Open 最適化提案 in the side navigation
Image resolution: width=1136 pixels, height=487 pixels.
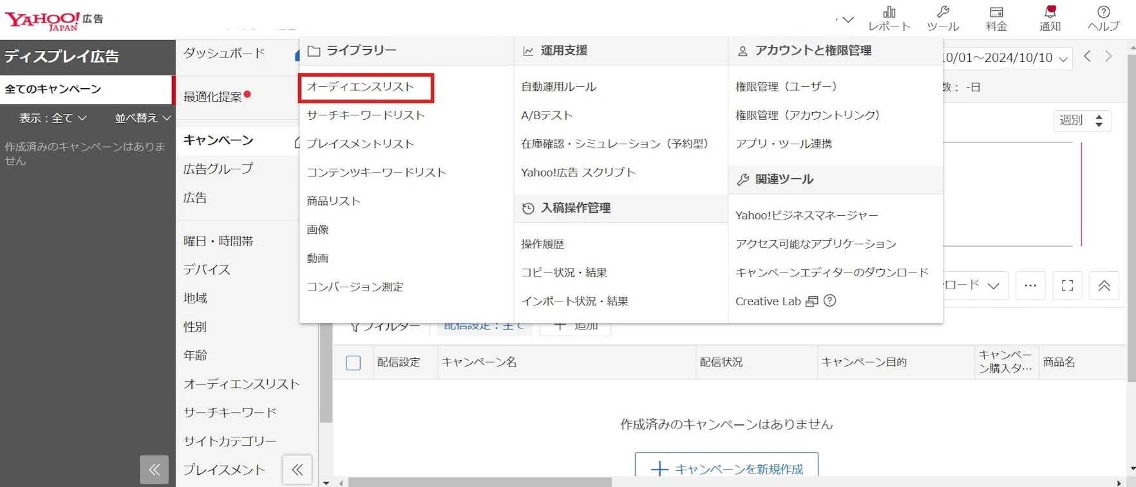(x=213, y=97)
